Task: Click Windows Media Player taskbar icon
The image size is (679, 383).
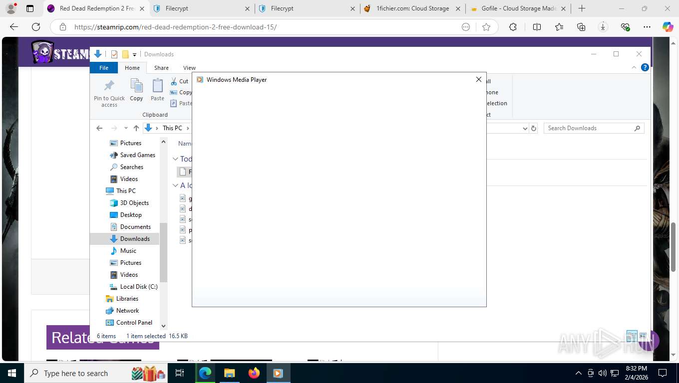Action: [x=278, y=373]
